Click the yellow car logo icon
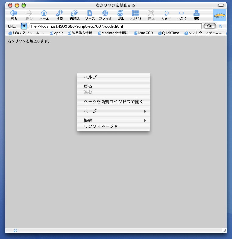 click(x=220, y=15)
